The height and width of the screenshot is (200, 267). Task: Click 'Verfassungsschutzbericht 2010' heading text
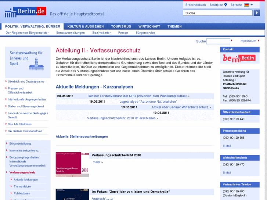click(116, 155)
